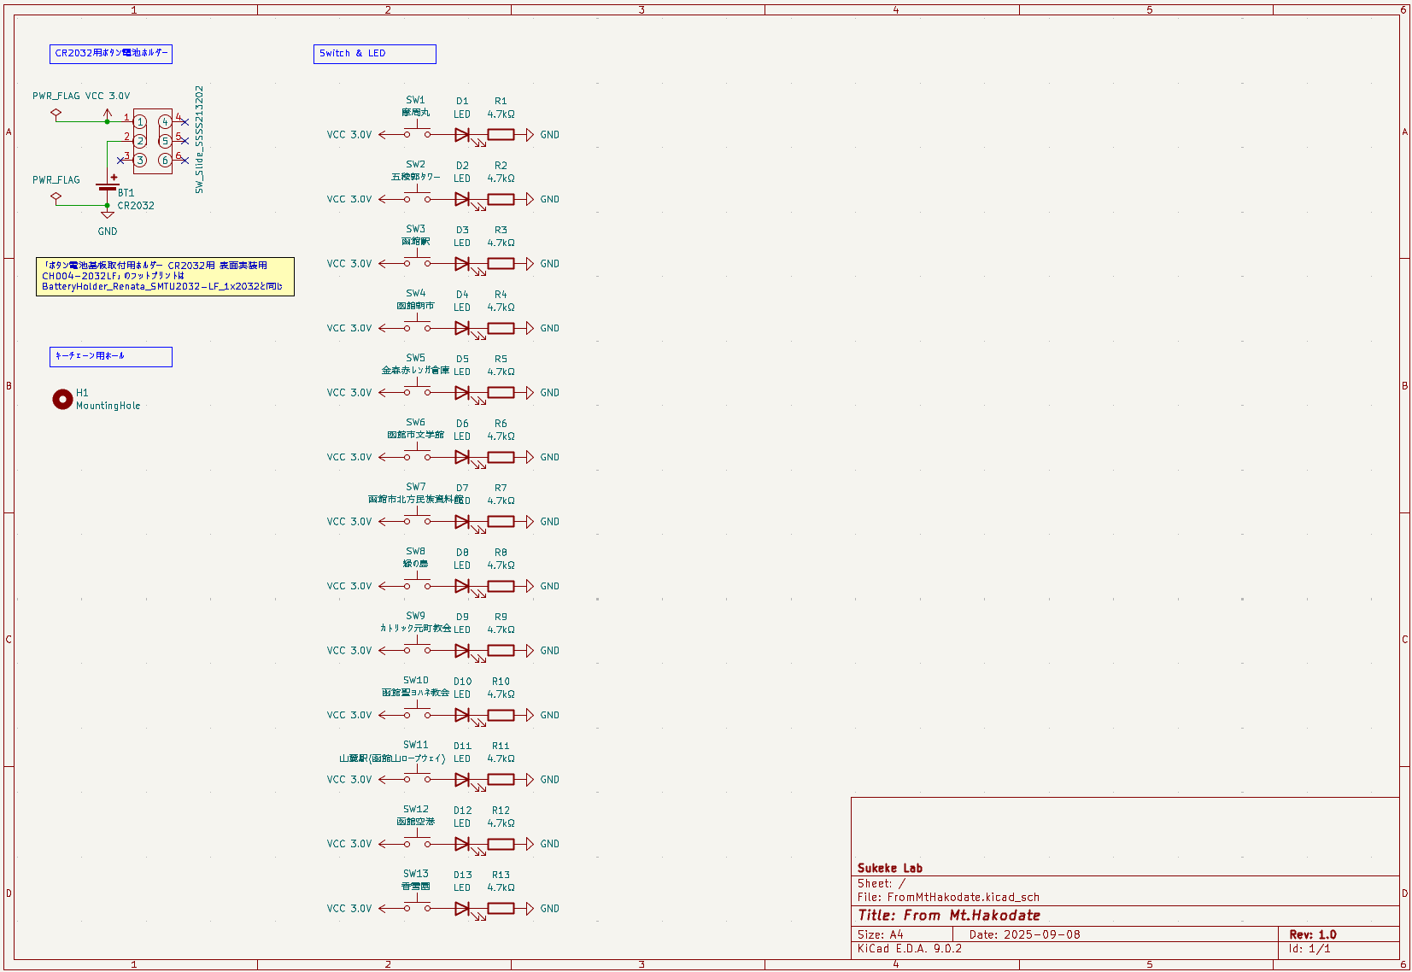Select the 4.7kΩ resistor R1

click(x=501, y=134)
